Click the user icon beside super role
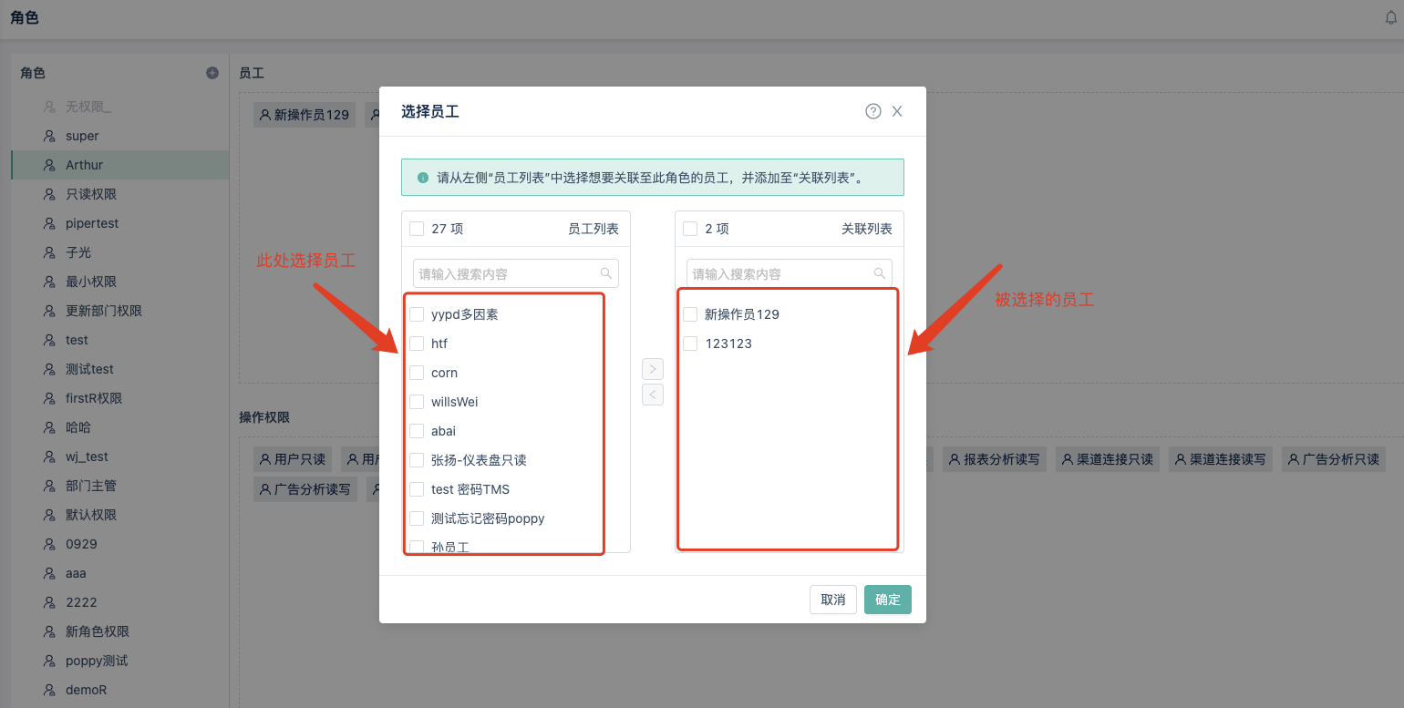Viewport: 1404px width, 708px height. point(49,136)
